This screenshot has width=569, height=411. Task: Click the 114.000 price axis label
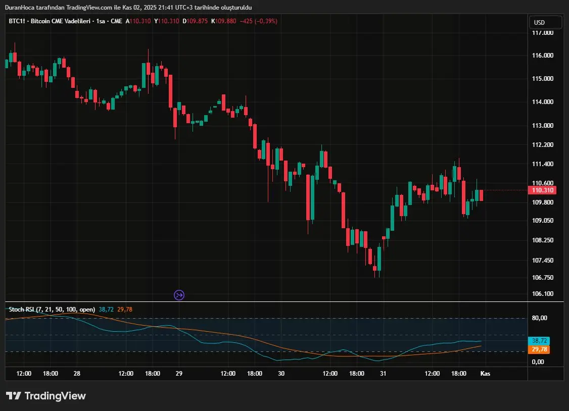click(x=543, y=102)
